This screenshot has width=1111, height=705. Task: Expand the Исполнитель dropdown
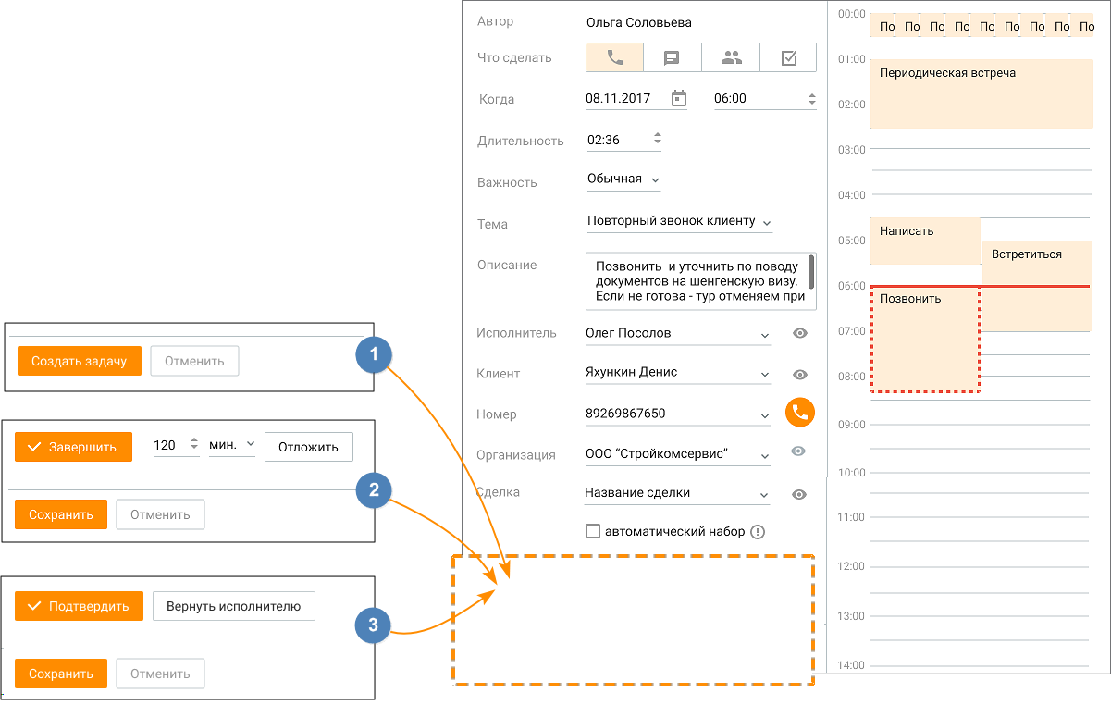[x=765, y=335]
